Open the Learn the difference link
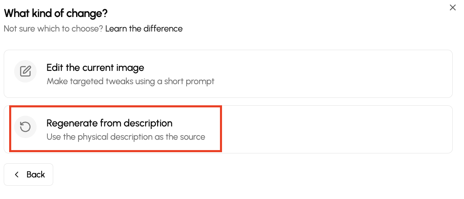Image resolution: width=464 pixels, height=199 pixels. coord(144,29)
